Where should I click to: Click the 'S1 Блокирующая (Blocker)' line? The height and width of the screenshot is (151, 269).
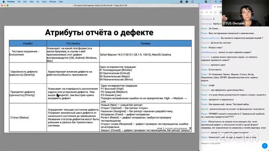(x=116, y=70)
